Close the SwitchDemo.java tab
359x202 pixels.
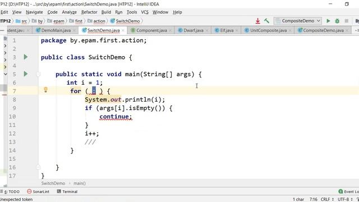click(x=123, y=30)
